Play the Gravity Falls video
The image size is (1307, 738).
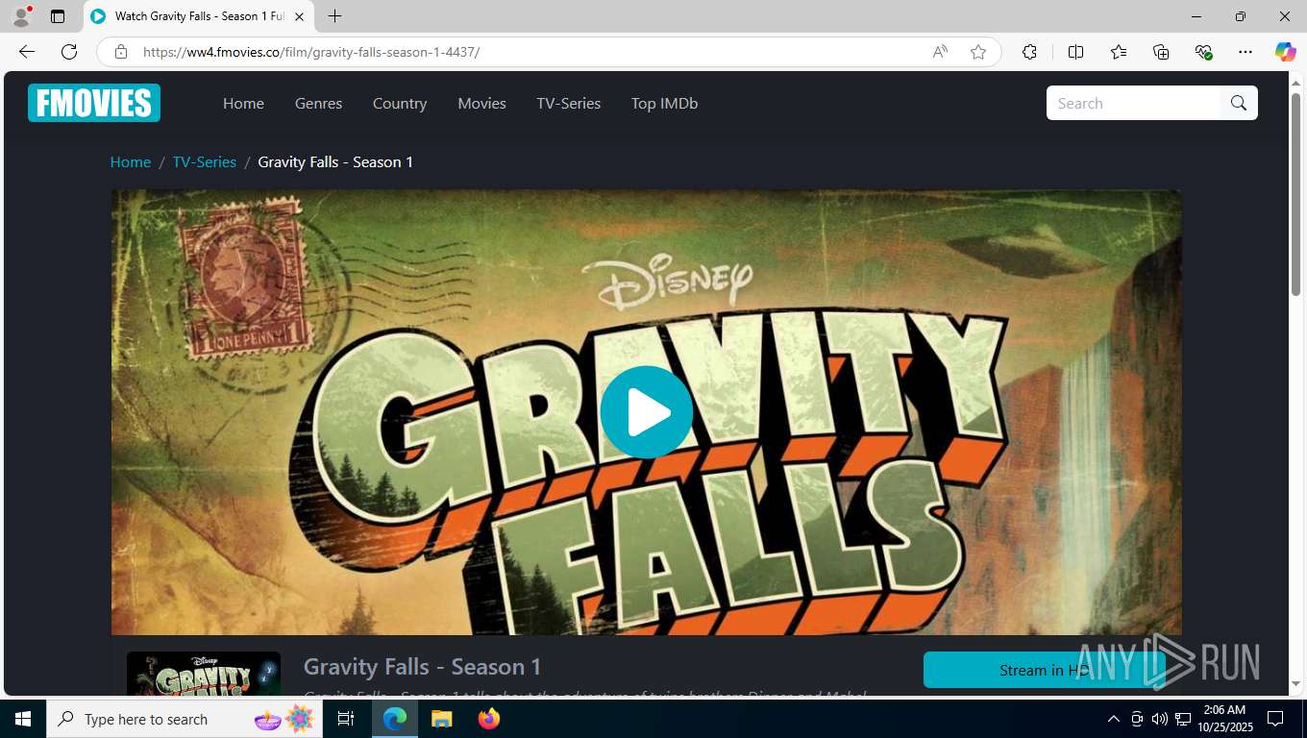(x=646, y=412)
